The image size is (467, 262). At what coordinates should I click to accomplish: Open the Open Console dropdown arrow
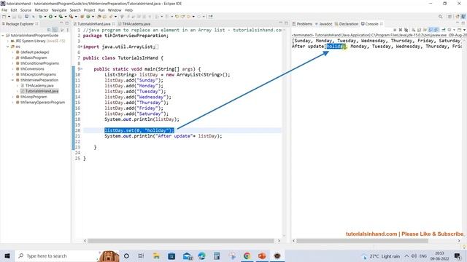[x=464, y=30]
